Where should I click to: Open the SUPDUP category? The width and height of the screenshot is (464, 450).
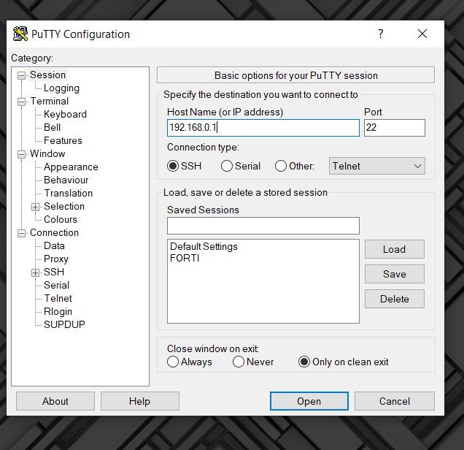click(x=64, y=324)
